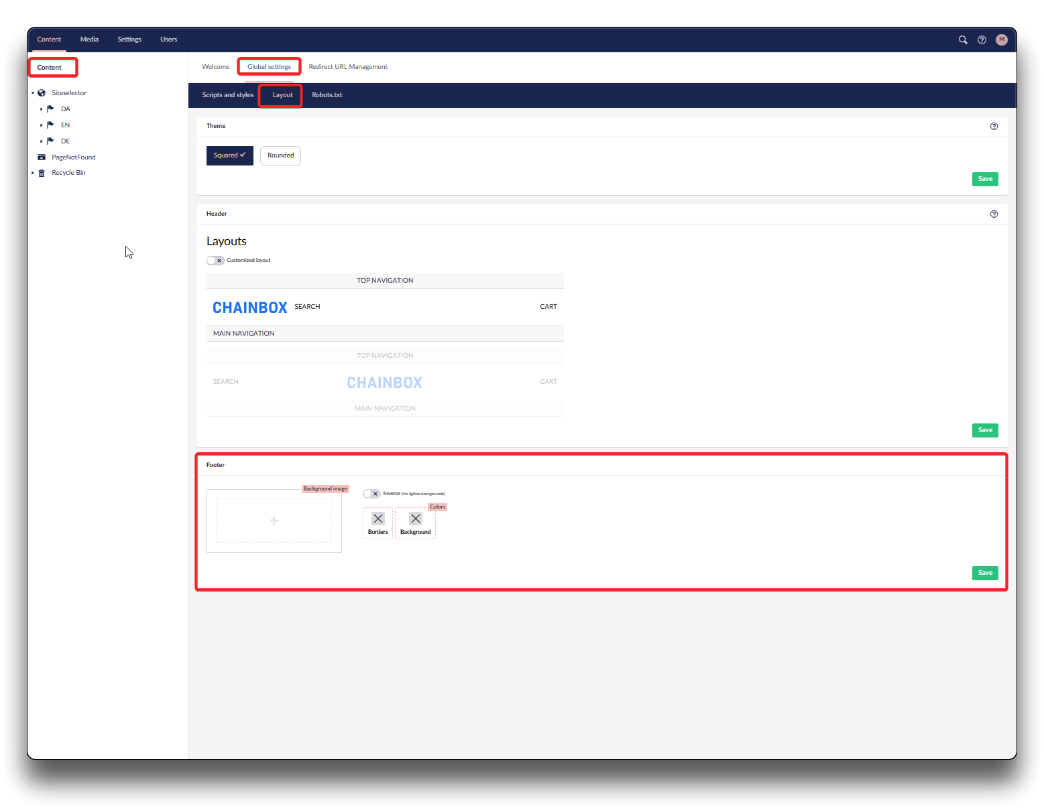The width and height of the screenshot is (1044, 808).
Task: Add a footer background image
Action: point(274,521)
